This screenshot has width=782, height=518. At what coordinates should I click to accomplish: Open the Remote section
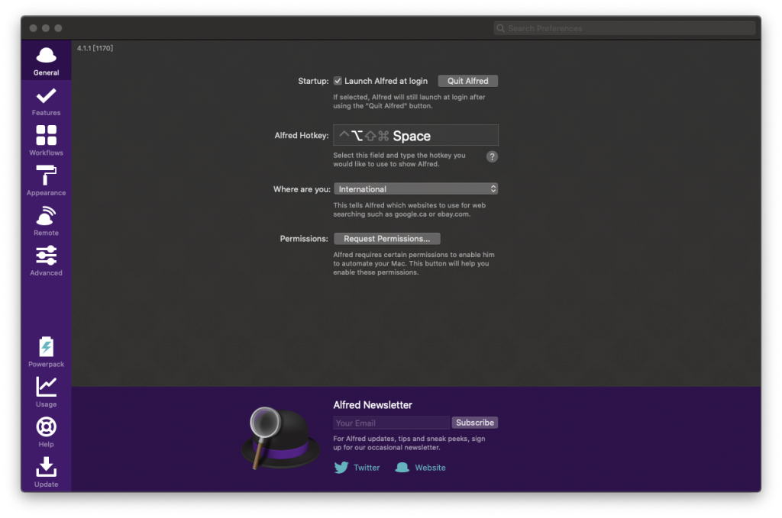[x=46, y=221]
